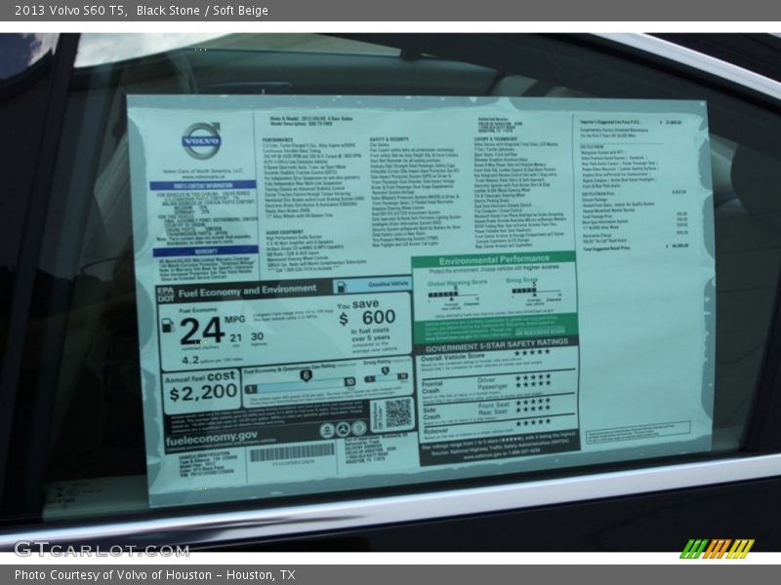Click the 'Fuel Economy and Environment' heading
Image resolution: width=781 pixels, height=585 pixels.
(x=247, y=291)
